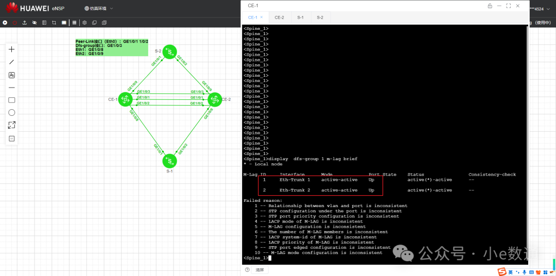Toggle the hide-labels eye icon
This screenshot has height=276, width=556.
[34, 22]
